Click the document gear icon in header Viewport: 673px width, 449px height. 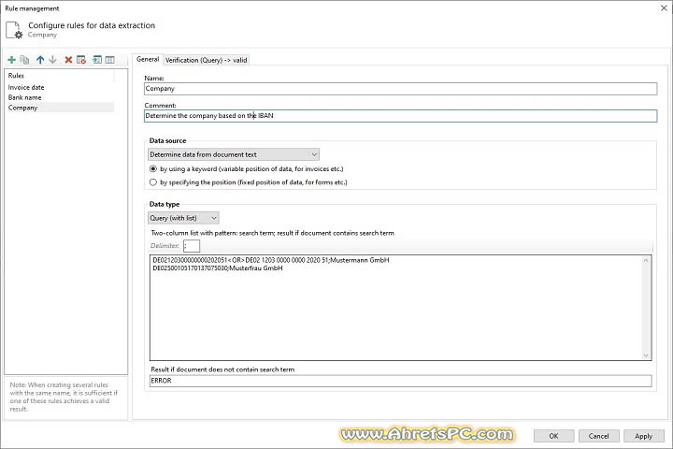coord(14,30)
